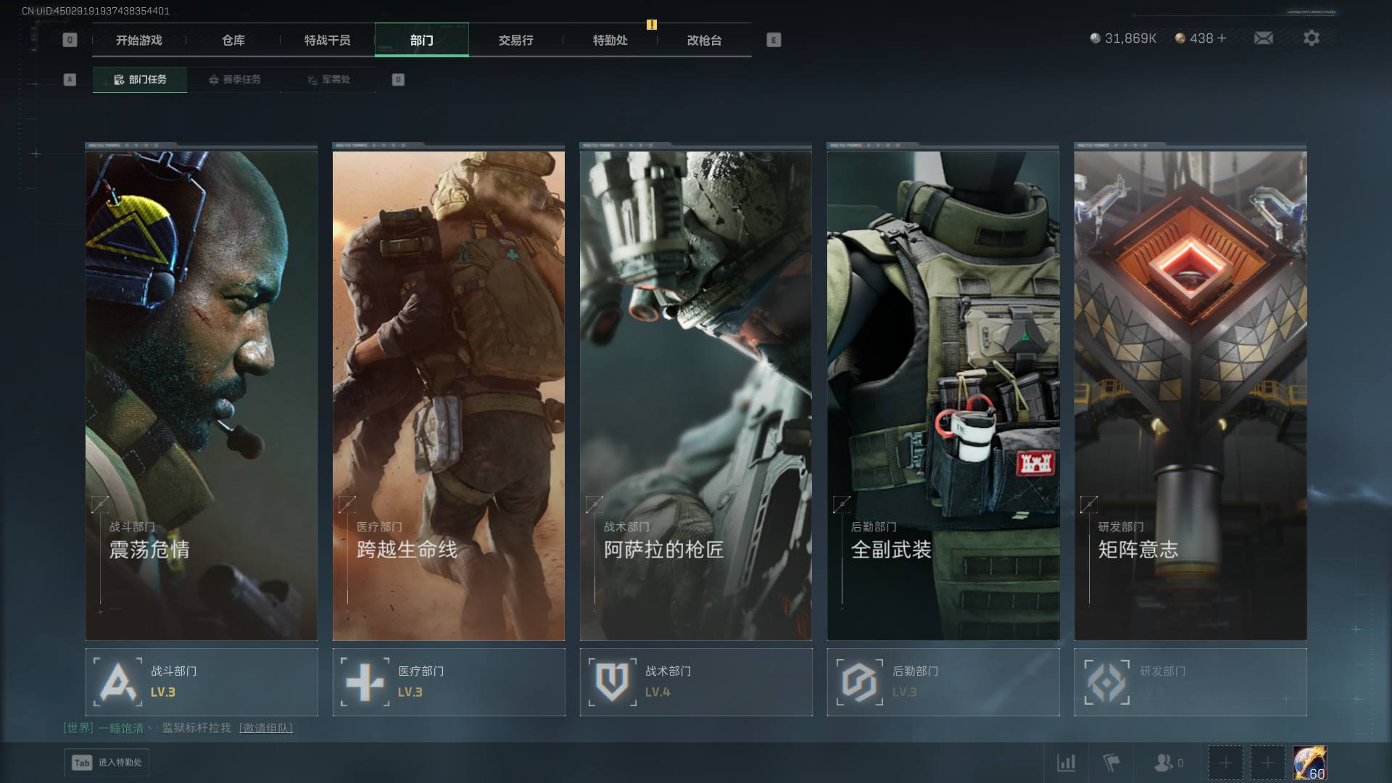1392x783 pixels.
Task: Click the flags icon in bottom bar
Action: coord(1111,763)
